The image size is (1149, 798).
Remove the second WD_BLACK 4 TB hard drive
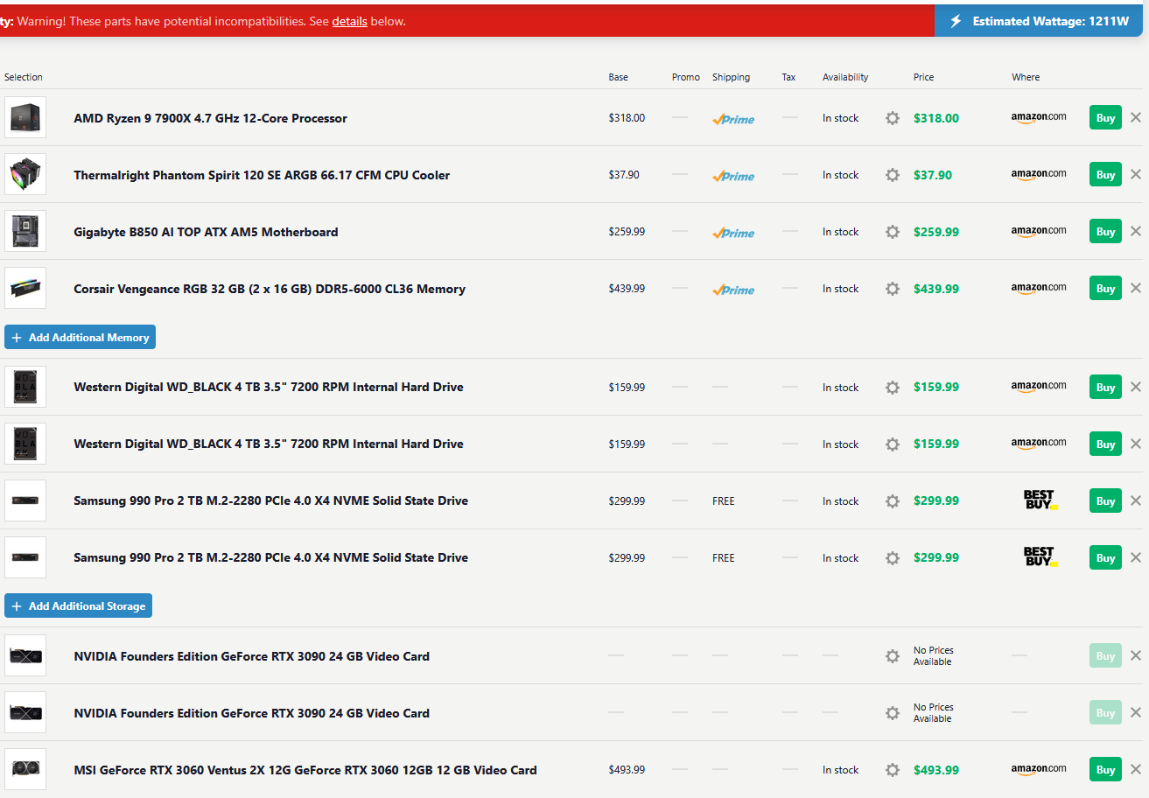pyautogui.click(x=1136, y=444)
